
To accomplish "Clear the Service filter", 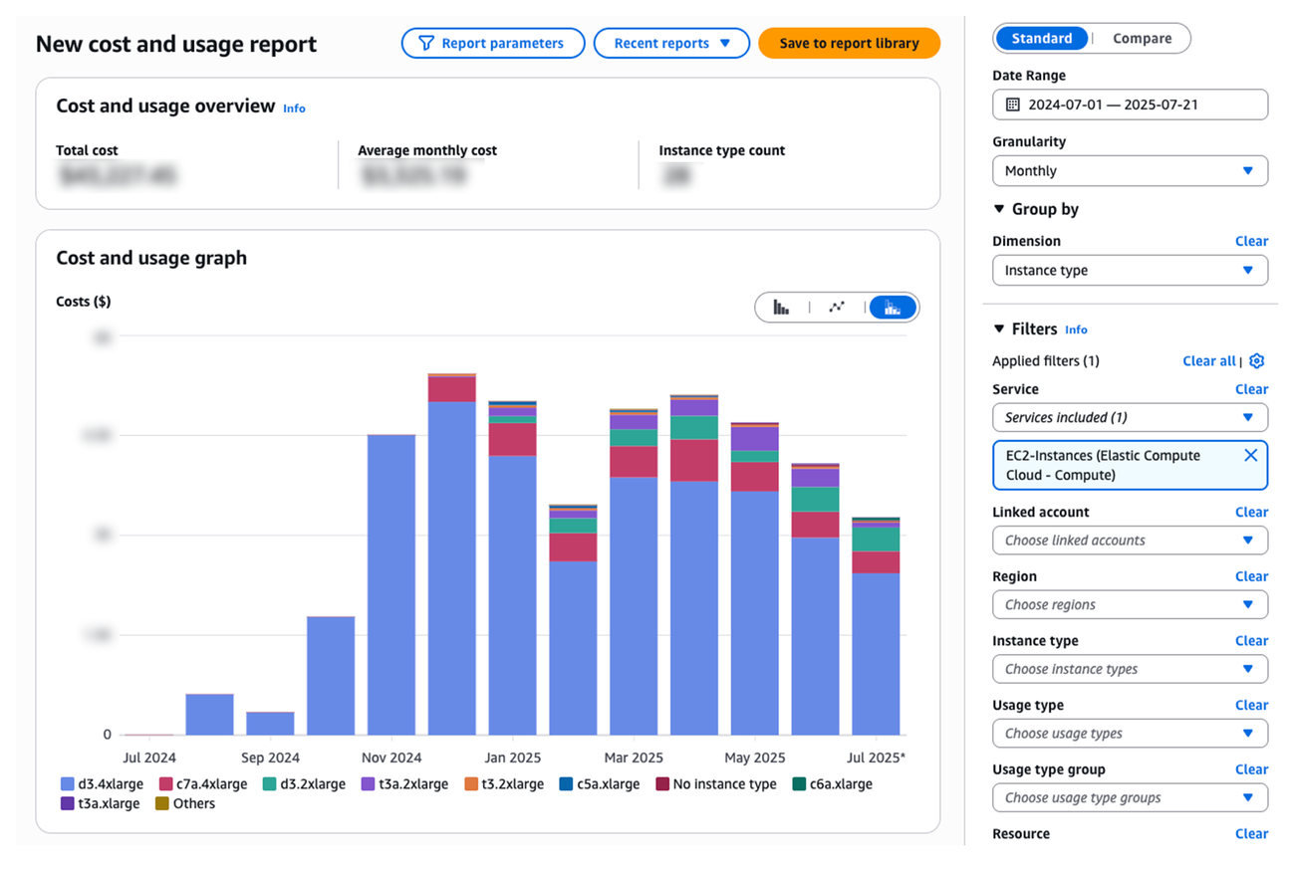I will pos(1251,389).
